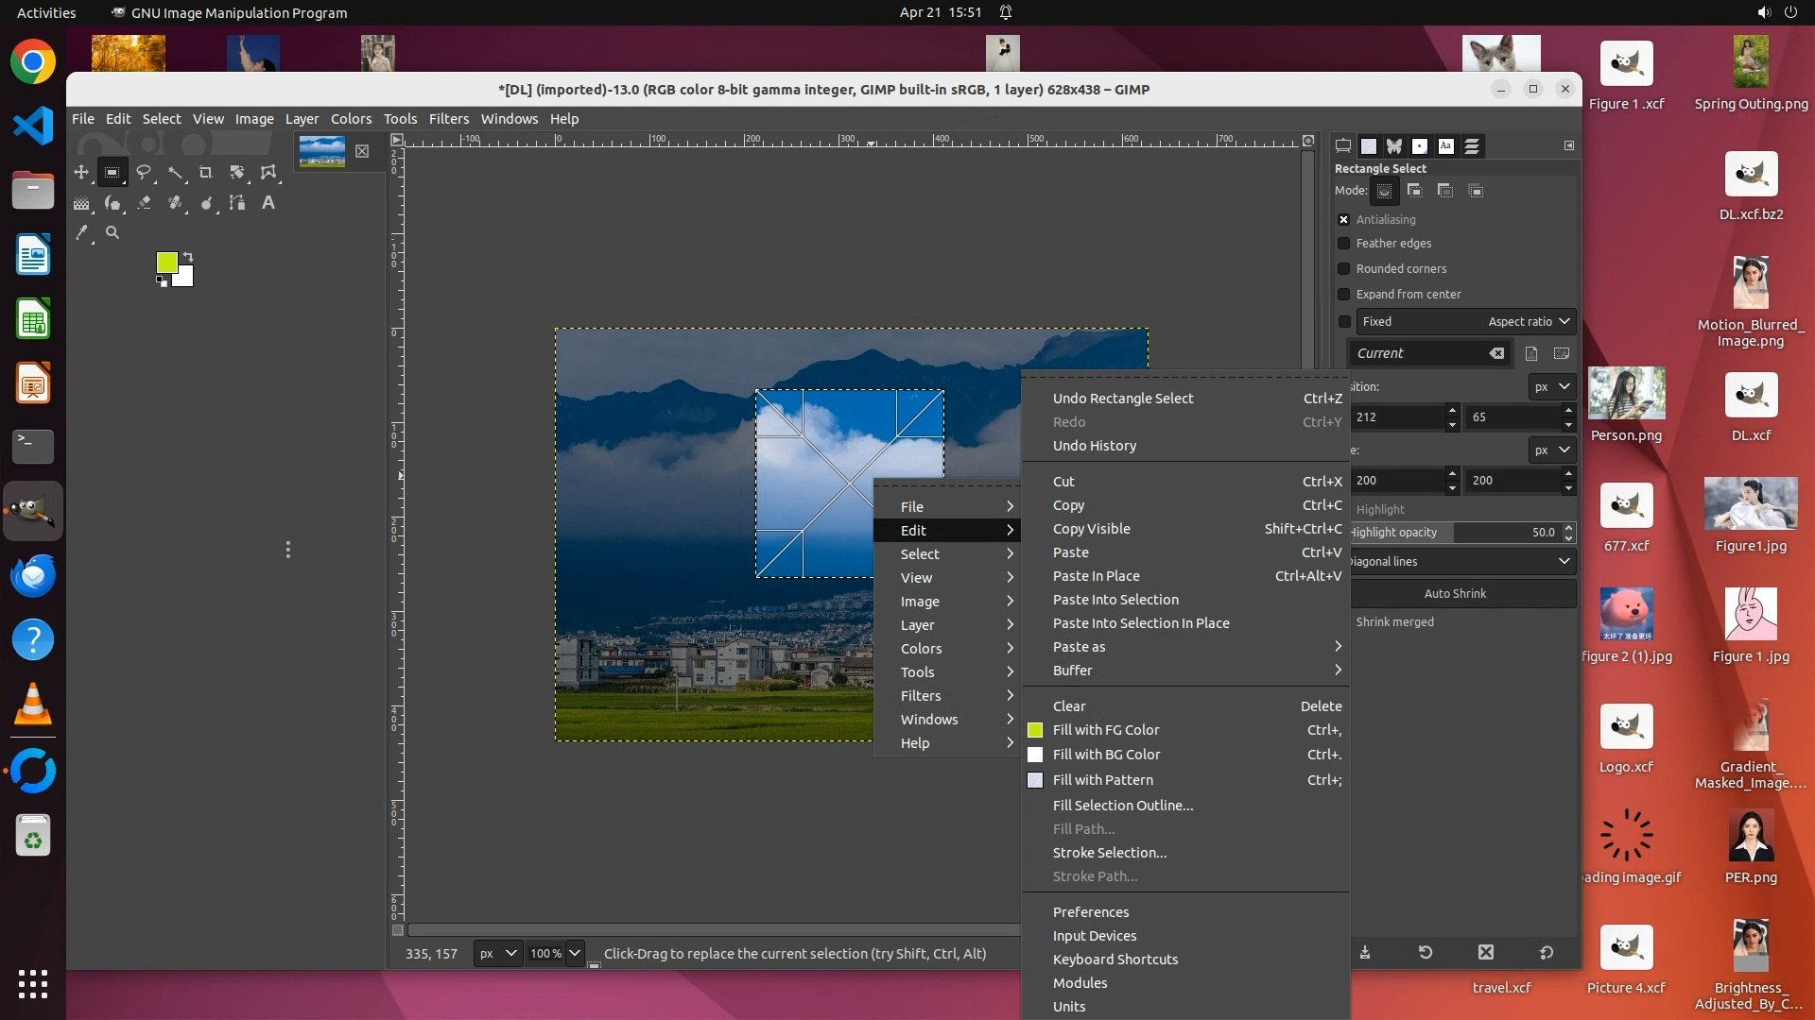Toggle the Antialiasing checkbox

pos(1343,219)
